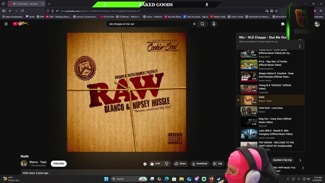The image size is (325, 183).
Task: Go back one page in Firefox
Action: [10, 11]
